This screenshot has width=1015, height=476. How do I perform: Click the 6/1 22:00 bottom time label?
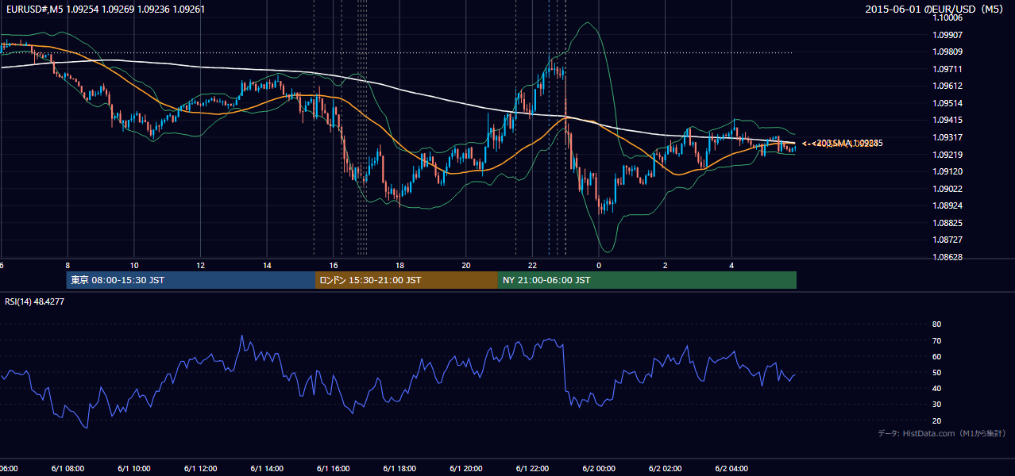pos(533,468)
